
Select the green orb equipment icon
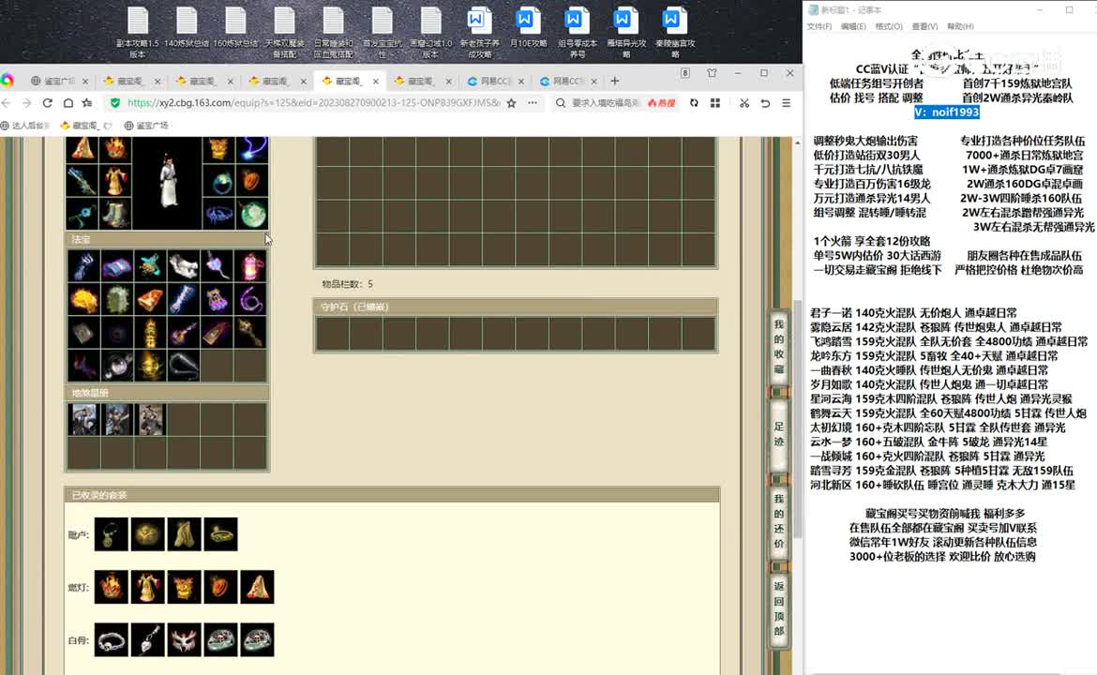tap(252, 214)
